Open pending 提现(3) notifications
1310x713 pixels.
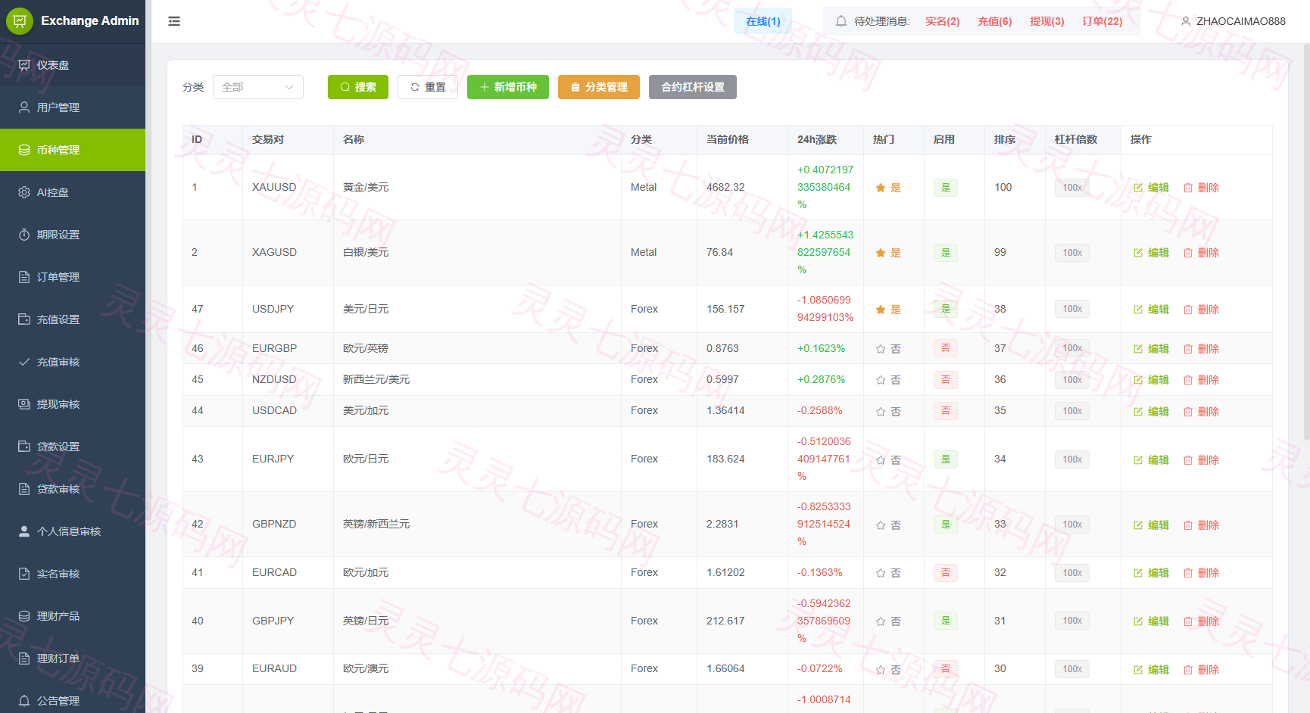pos(1046,21)
